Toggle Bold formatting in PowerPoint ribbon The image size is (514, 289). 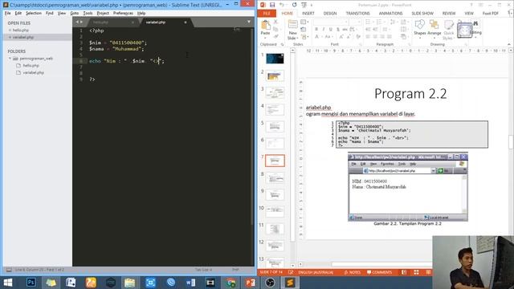316,30
